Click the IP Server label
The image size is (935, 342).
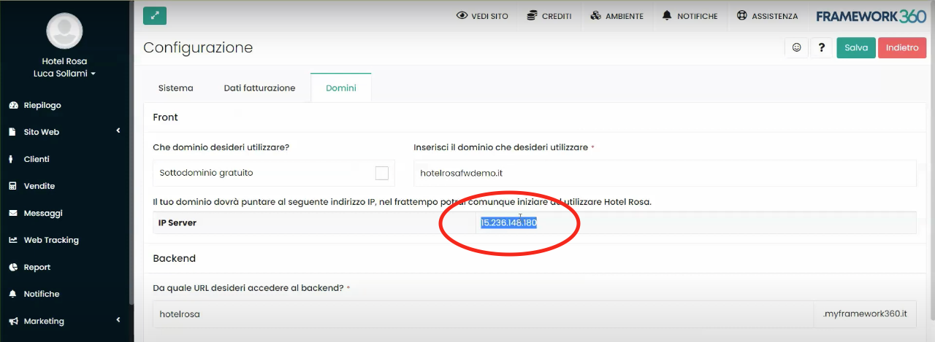[178, 222]
